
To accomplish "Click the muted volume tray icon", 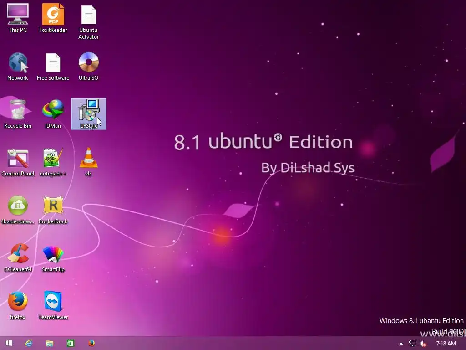I will [x=423, y=344].
